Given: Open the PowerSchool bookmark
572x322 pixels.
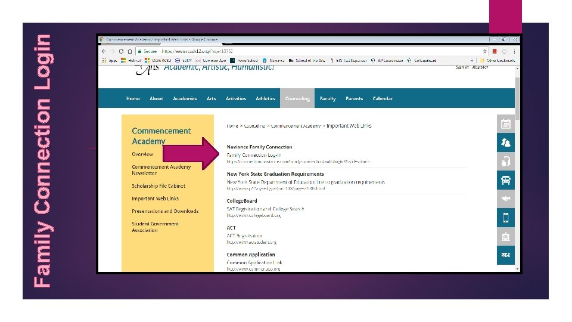Looking at the screenshot, I should 244,61.
